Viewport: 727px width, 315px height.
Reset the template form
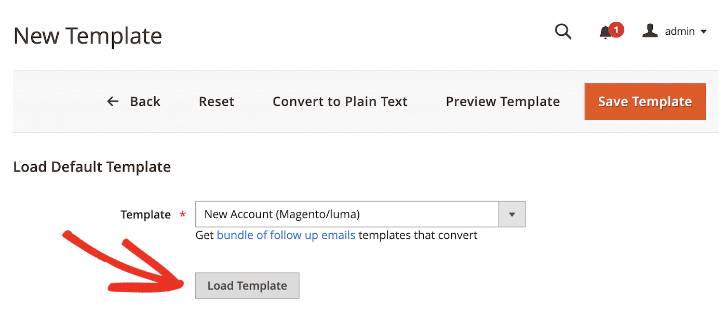[x=216, y=102]
